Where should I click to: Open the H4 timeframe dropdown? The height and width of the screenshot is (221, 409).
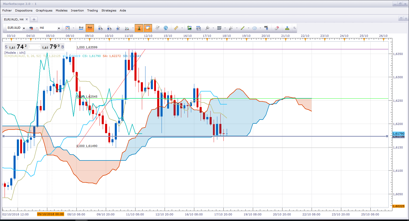(59, 28)
